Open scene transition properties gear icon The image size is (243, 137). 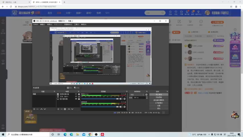click(x=146, y=95)
